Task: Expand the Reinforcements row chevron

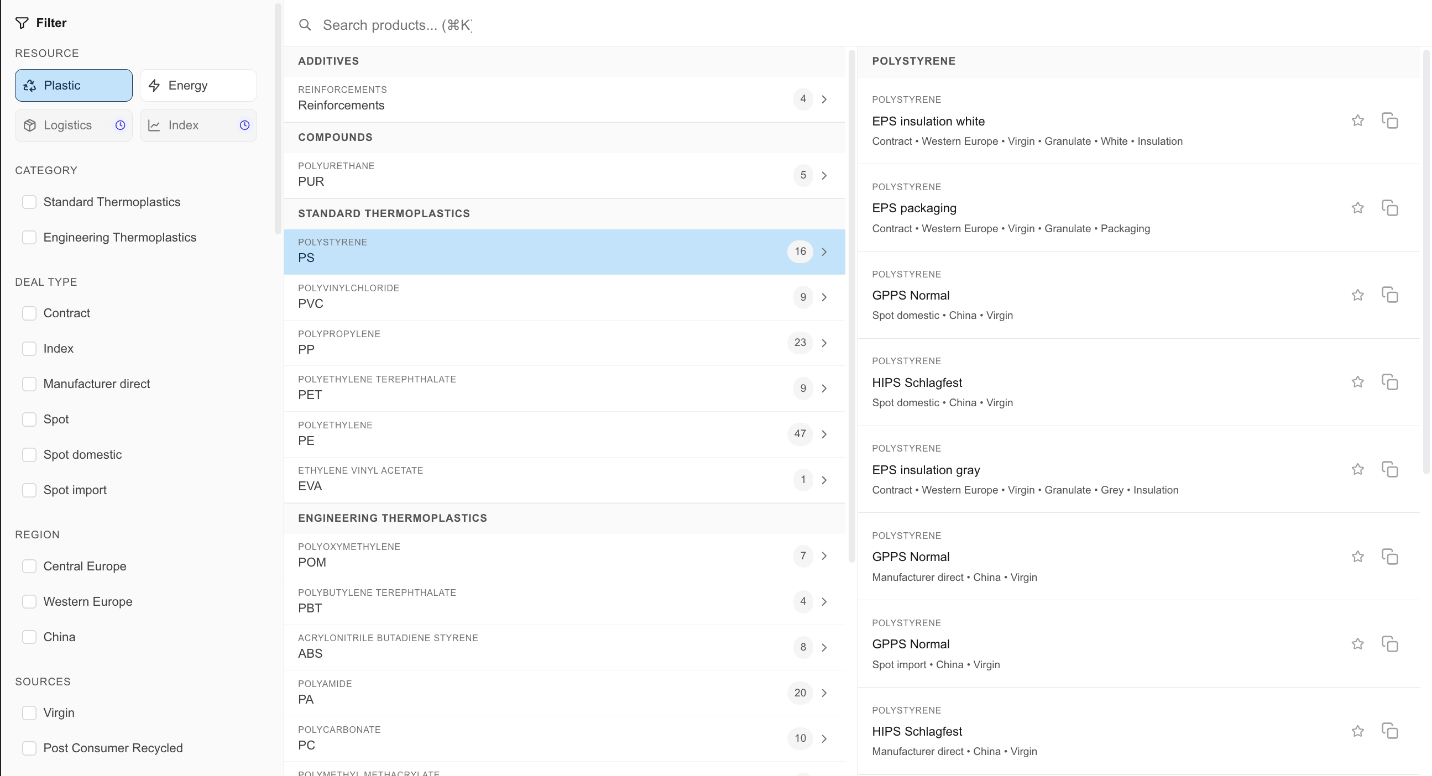Action: (x=824, y=99)
